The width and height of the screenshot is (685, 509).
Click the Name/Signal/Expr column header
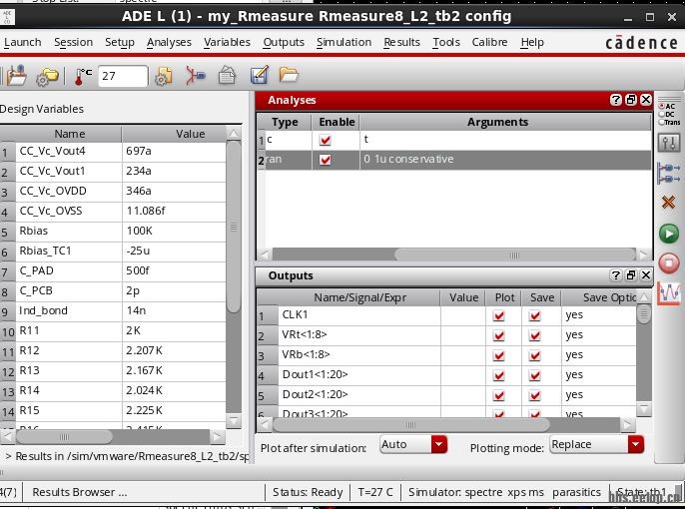point(359,297)
